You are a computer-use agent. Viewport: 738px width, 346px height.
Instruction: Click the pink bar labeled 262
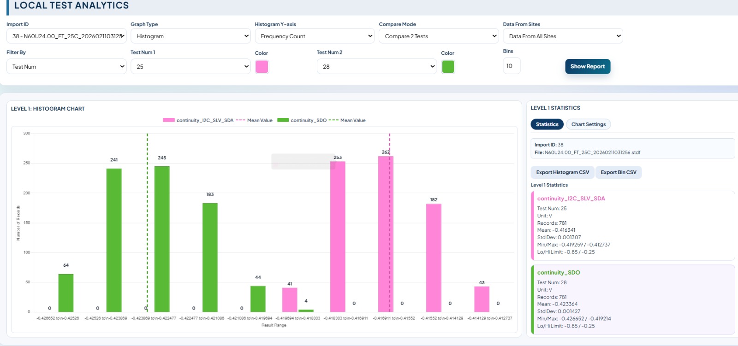tap(386, 234)
